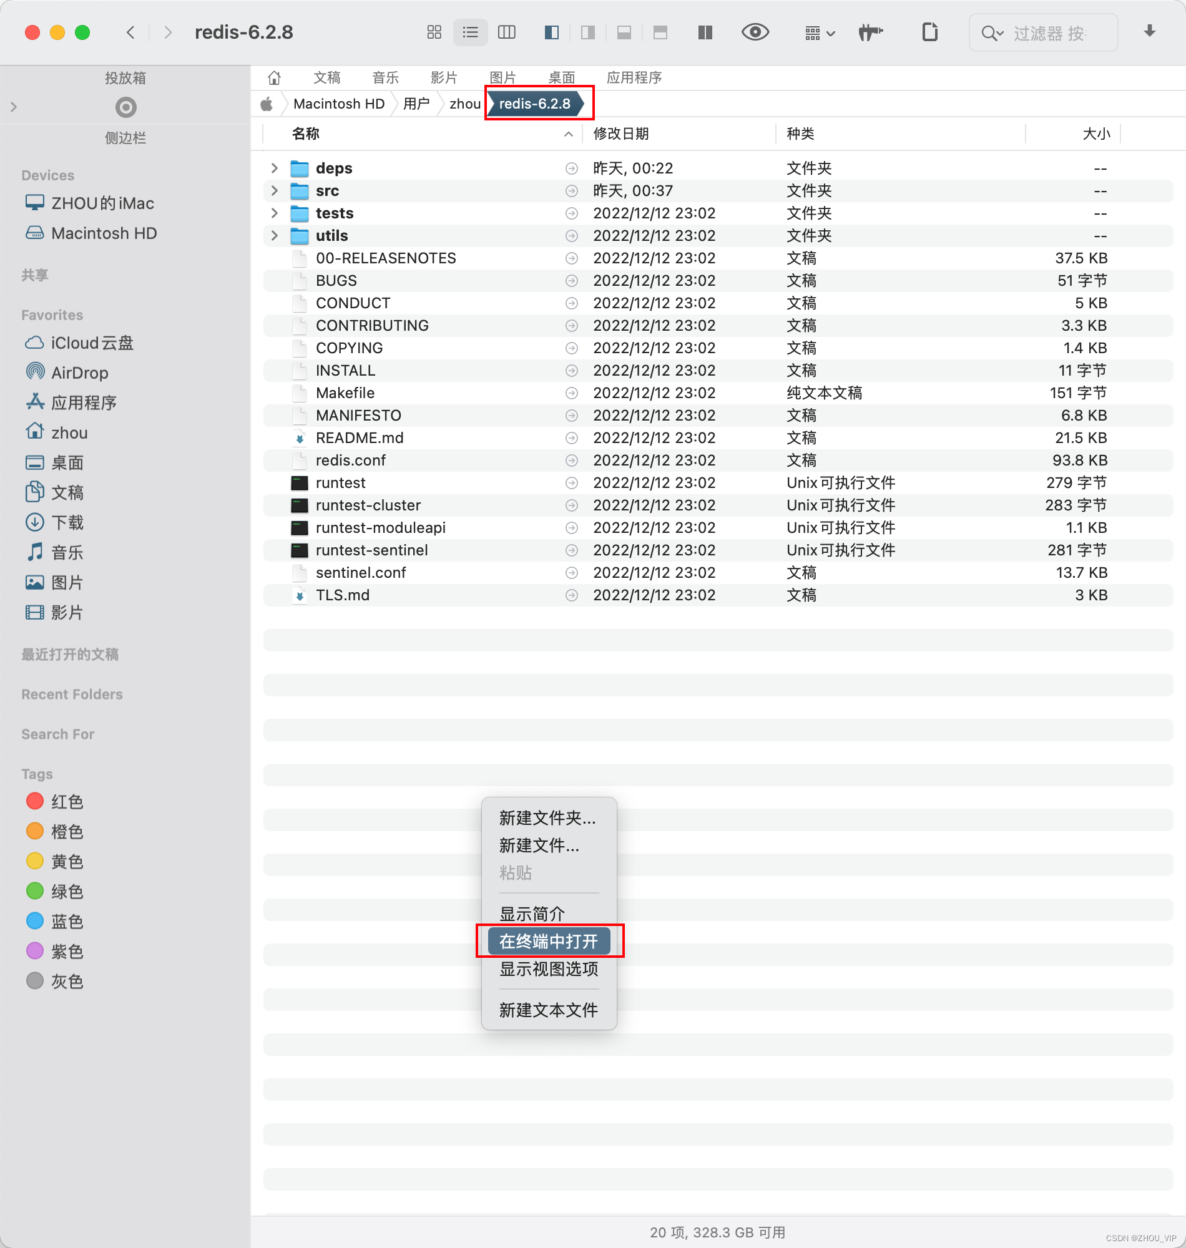Expand the src folder

pyautogui.click(x=275, y=191)
